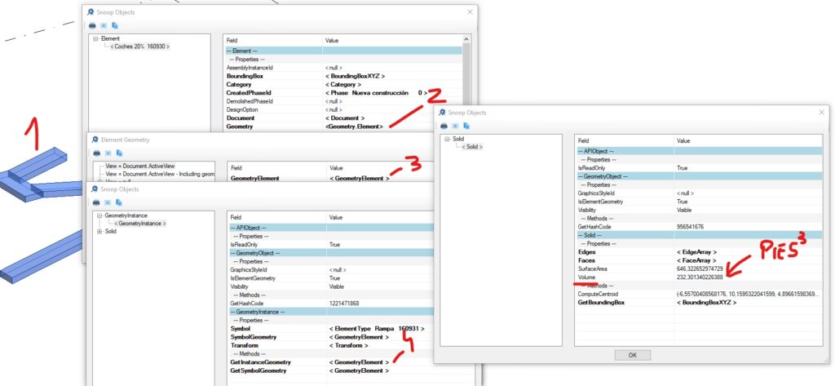Collapse the GeometryInstance tree node
This screenshot has height=386, width=835.
pyautogui.click(x=99, y=215)
